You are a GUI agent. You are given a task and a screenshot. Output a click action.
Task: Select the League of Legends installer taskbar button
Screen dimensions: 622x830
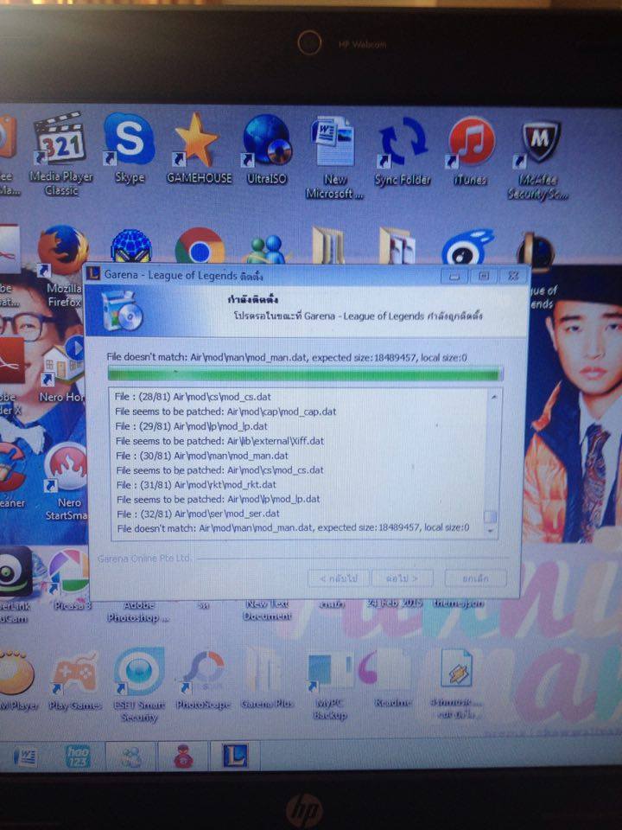pos(234,756)
